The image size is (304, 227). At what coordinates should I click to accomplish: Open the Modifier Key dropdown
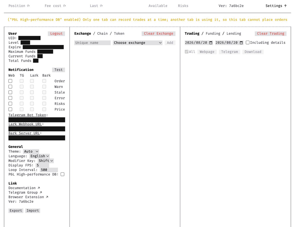(46, 160)
